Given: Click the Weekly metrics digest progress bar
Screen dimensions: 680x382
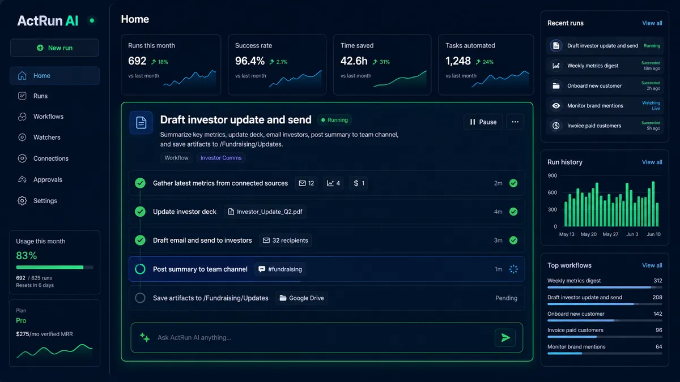Looking at the screenshot, I should (605, 287).
